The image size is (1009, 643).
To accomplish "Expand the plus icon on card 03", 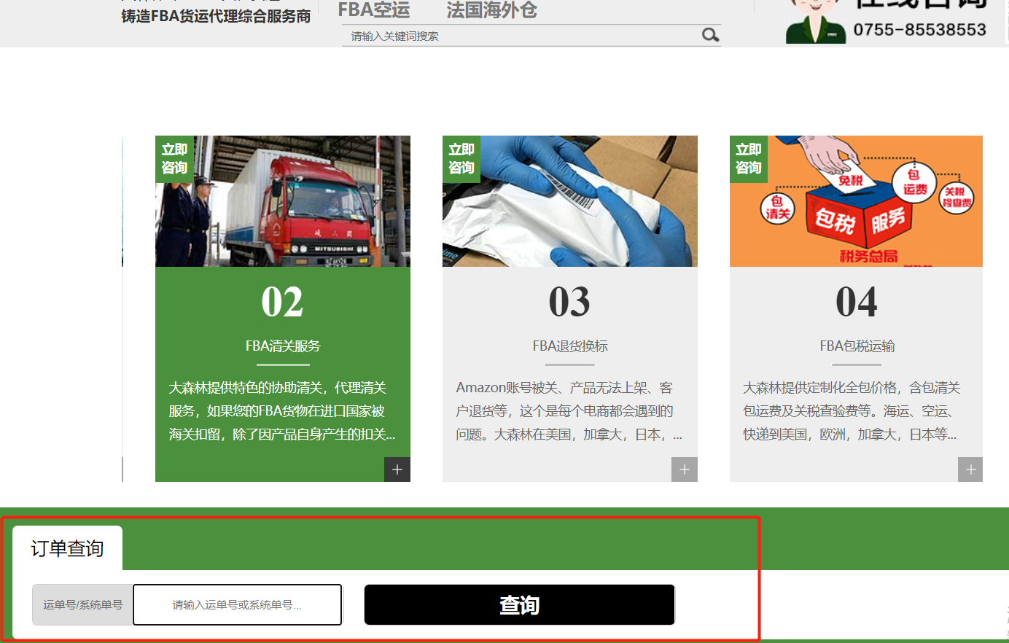I will click(684, 469).
